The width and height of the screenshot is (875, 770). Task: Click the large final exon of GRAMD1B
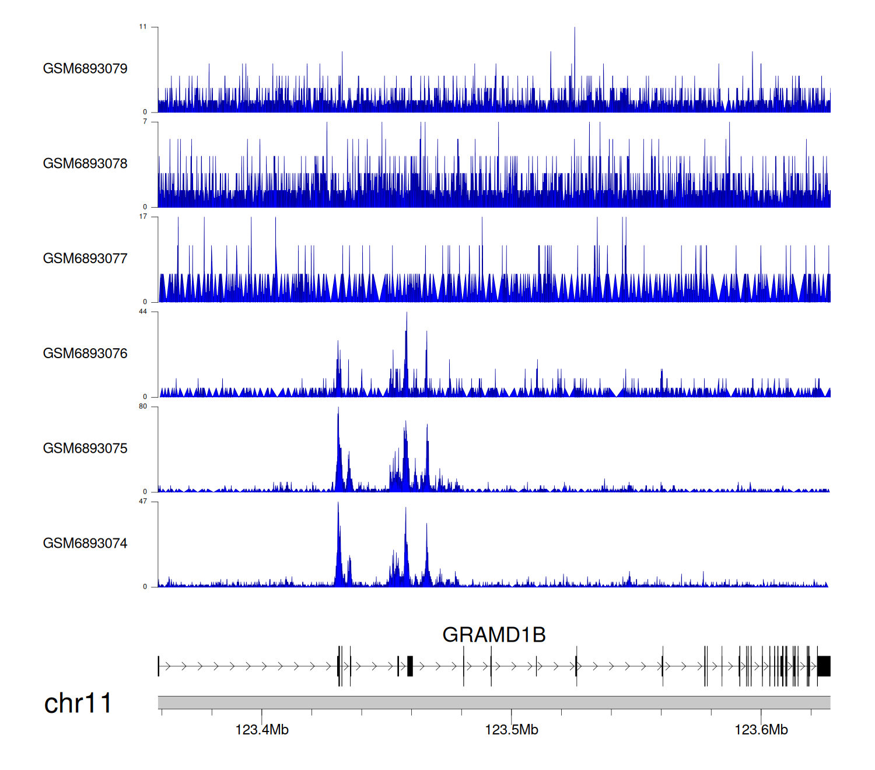pos(824,666)
